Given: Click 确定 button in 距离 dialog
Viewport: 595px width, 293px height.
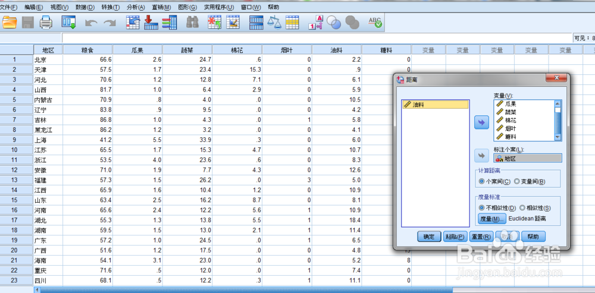Looking at the screenshot, I should [429, 237].
